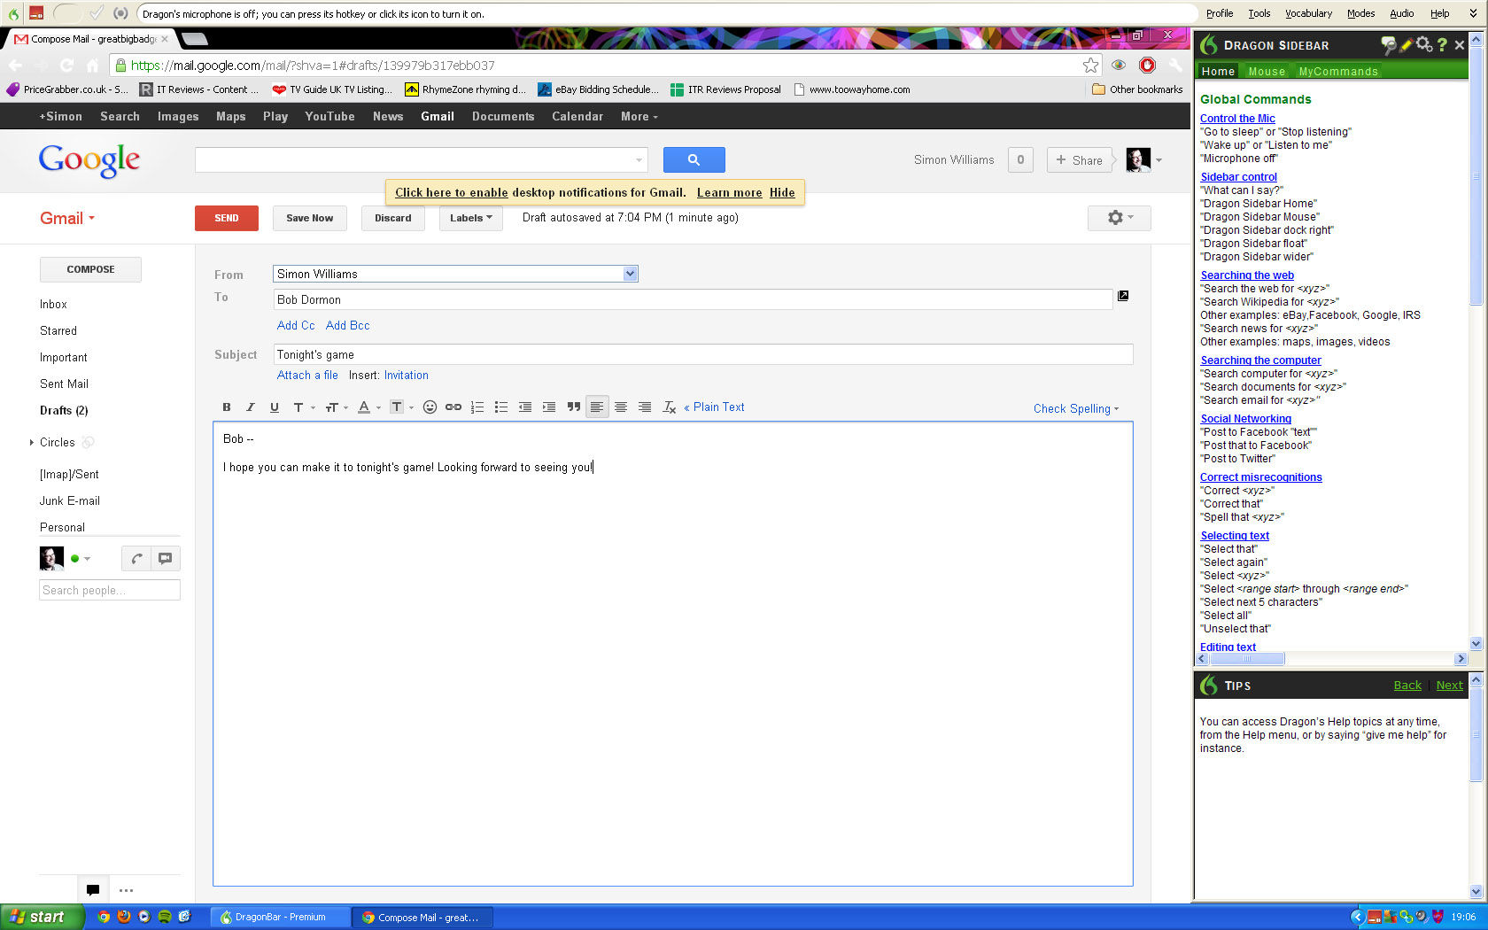The image size is (1488, 930).
Task: Click the Google search magnifier button
Action: (x=694, y=160)
